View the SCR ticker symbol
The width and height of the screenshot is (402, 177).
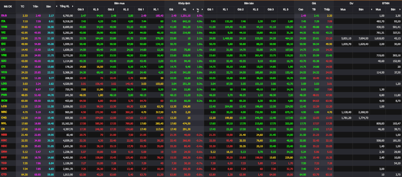click(x=4, y=168)
